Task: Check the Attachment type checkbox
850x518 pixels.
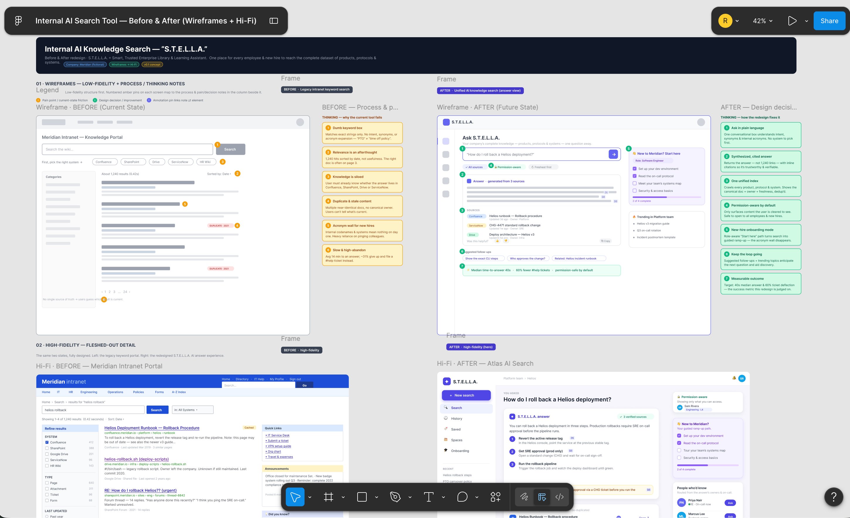Action: [47, 489]
